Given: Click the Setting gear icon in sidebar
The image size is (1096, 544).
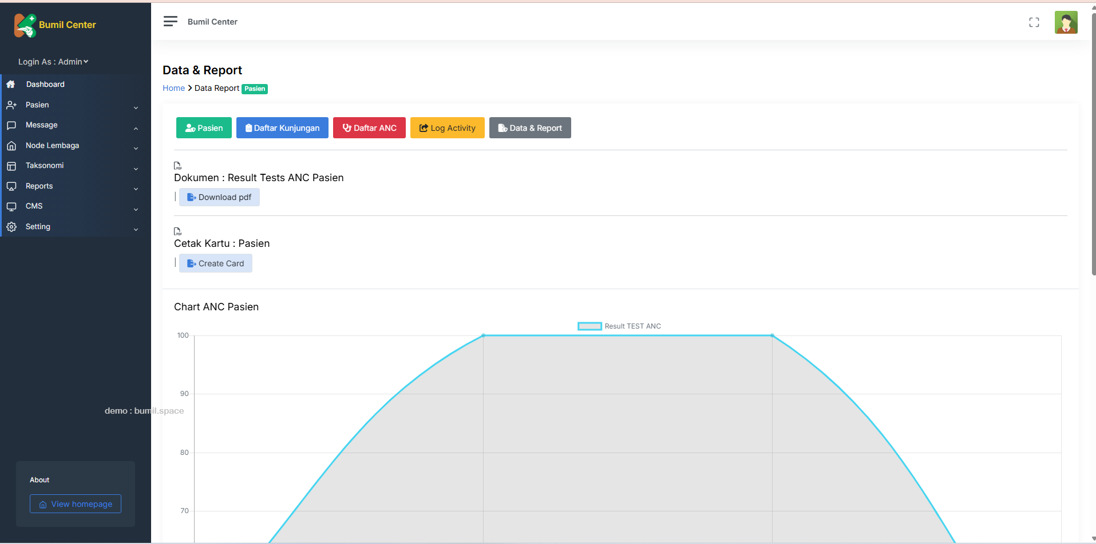Looking at the screenshot, I should tap(11, 227).
